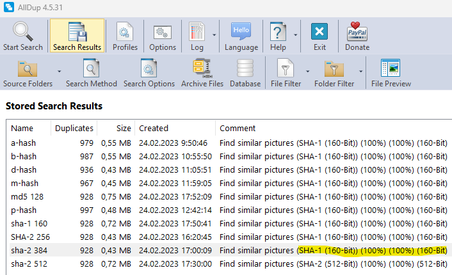Open the Options settings icon
This screenshot has width=452, height=275.
(x=163, y=31)
